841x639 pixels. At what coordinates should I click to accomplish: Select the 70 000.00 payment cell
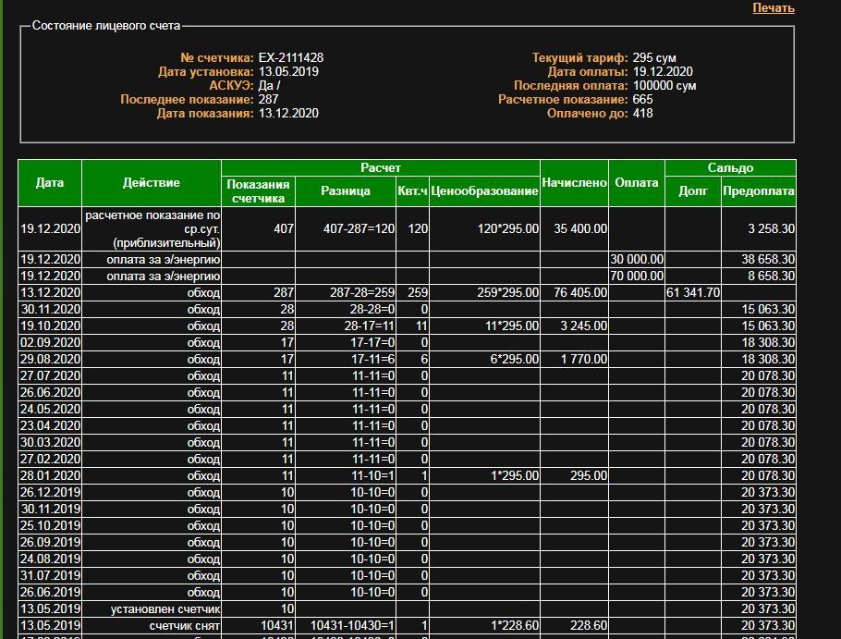(636, 276)
